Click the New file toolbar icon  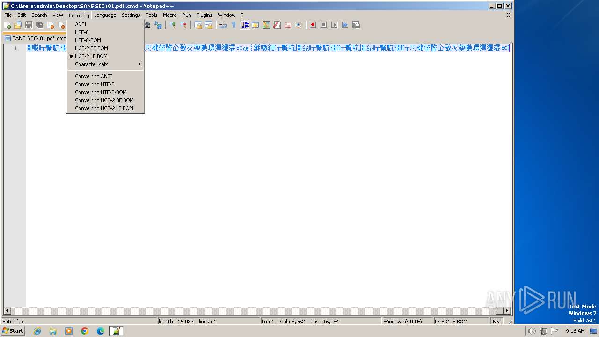[7, 25]
